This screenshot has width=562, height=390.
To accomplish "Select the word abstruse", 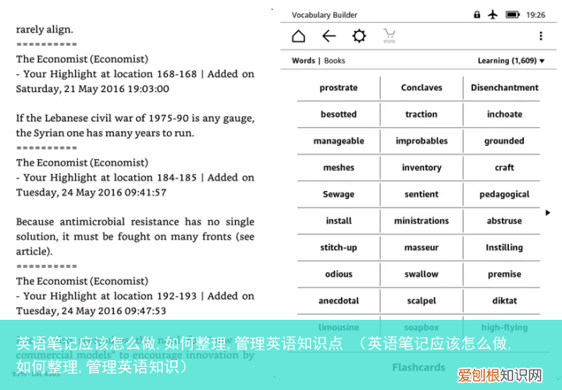I will (x=504, y=221).
